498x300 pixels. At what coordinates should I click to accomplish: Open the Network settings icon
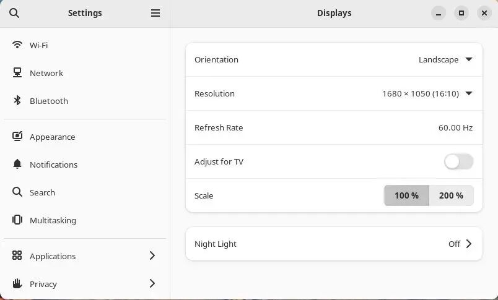click(x=17, y=72)
